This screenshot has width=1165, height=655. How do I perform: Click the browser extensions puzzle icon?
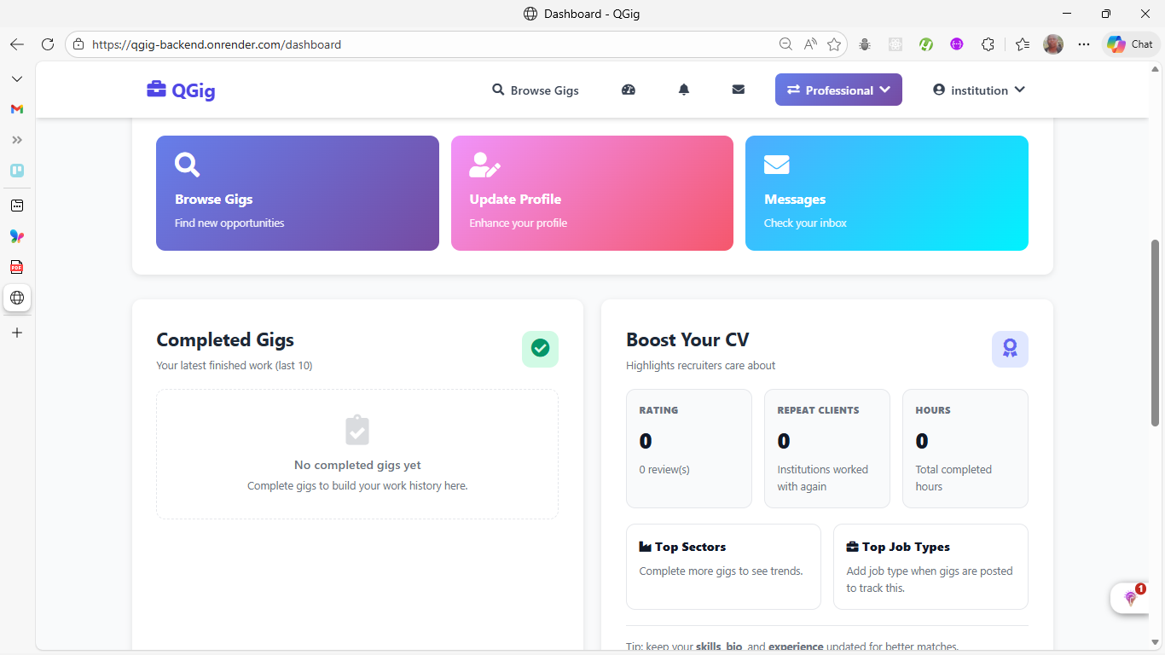click(988, 44)
